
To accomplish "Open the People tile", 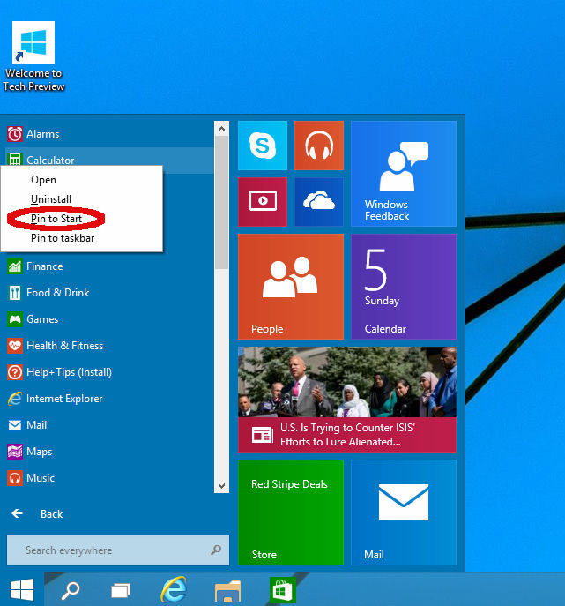I will tap(290, 287).
